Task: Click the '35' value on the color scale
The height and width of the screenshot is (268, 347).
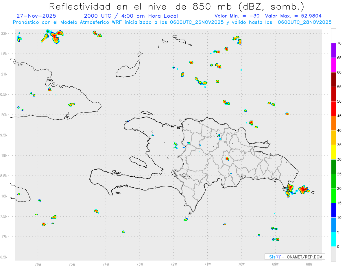Action: pos(339,145)
